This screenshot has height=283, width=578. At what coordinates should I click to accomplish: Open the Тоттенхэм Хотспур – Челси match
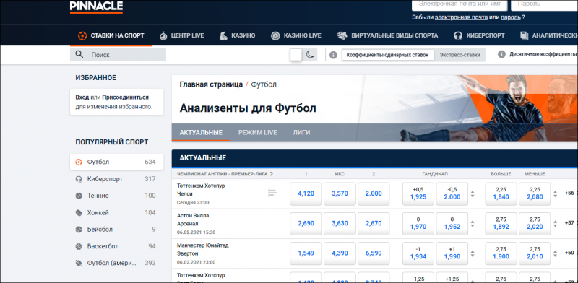pyautogui.click(x=201, y=190)
